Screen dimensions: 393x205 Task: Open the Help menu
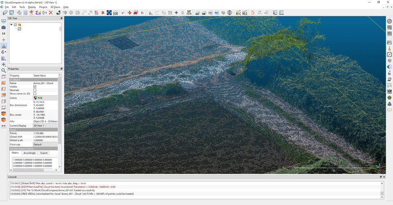coord(66,7)
